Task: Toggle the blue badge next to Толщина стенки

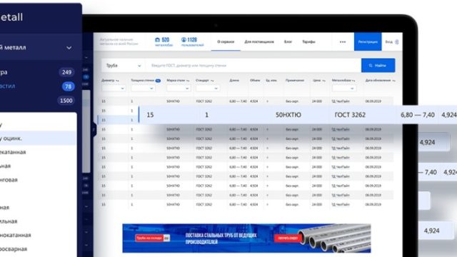Action: coord(158,81)
